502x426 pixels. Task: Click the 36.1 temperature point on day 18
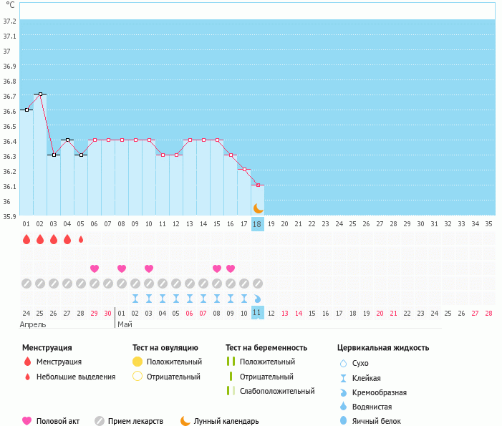pyautogui.click(x=258, y=185)
